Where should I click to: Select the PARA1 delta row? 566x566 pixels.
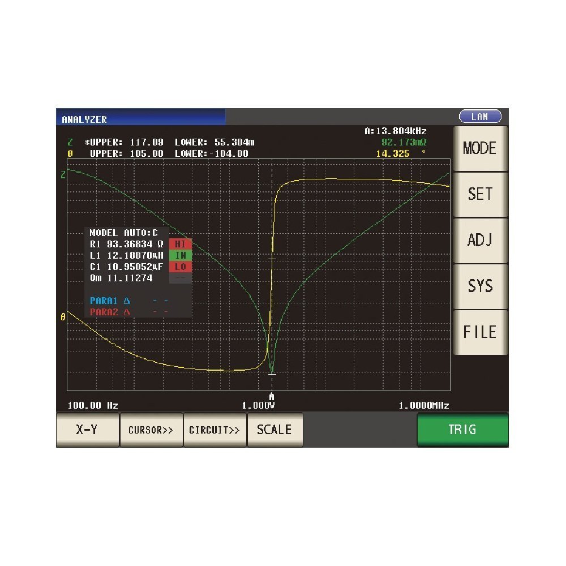129,301
